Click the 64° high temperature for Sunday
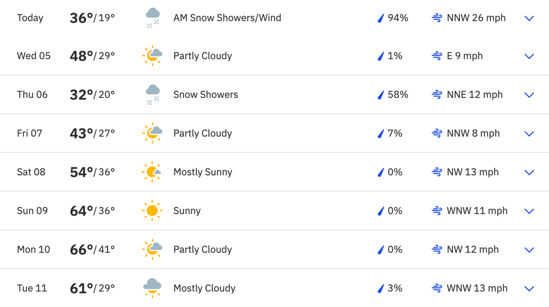Viewport: 549px width, 307px height. pos(81,211)
